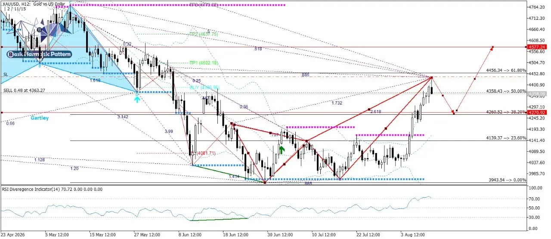
Task: Click the 4089.50 price axis value
Action: point(536,151)
